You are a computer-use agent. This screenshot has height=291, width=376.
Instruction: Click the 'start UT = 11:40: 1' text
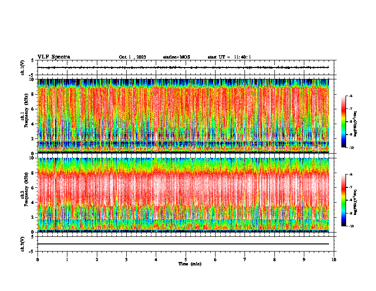coord(229,57)
